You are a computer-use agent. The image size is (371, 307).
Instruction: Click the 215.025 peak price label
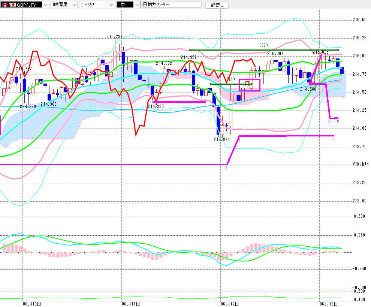320,52
